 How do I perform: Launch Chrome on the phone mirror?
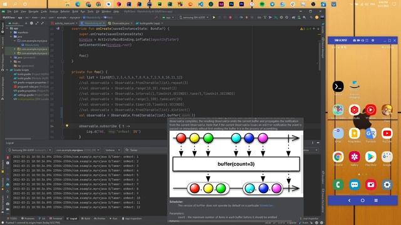(x=338, y=157)
